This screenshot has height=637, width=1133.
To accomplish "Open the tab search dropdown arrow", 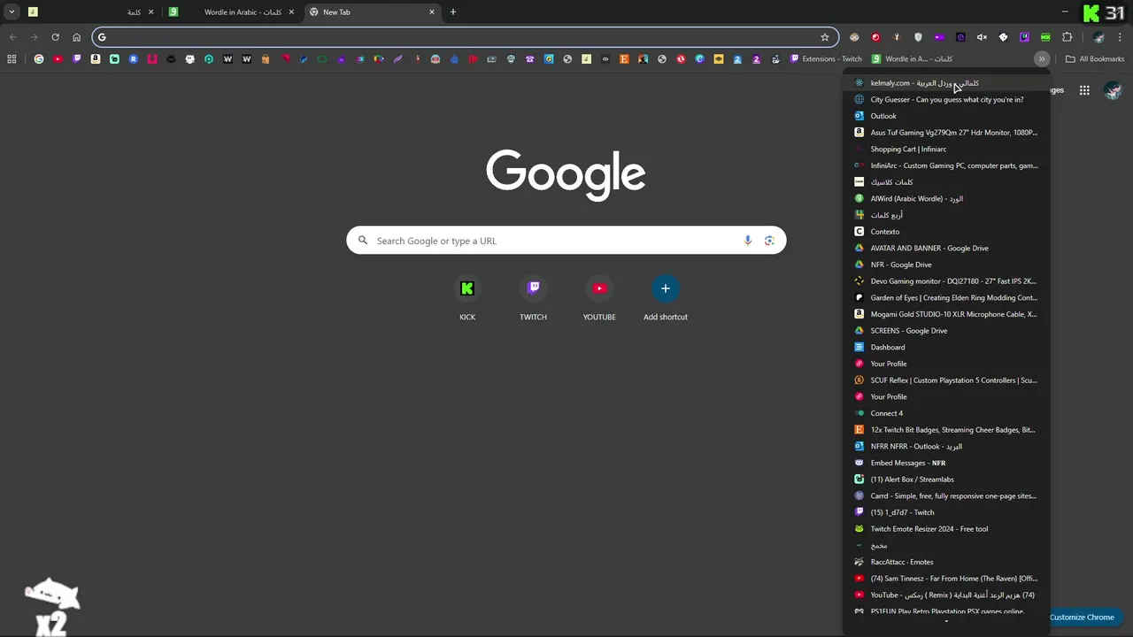I will coord(12,12).
